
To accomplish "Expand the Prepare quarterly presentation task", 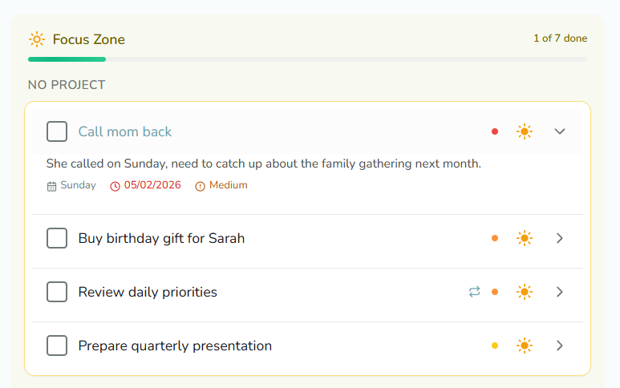I will [560, 346].
